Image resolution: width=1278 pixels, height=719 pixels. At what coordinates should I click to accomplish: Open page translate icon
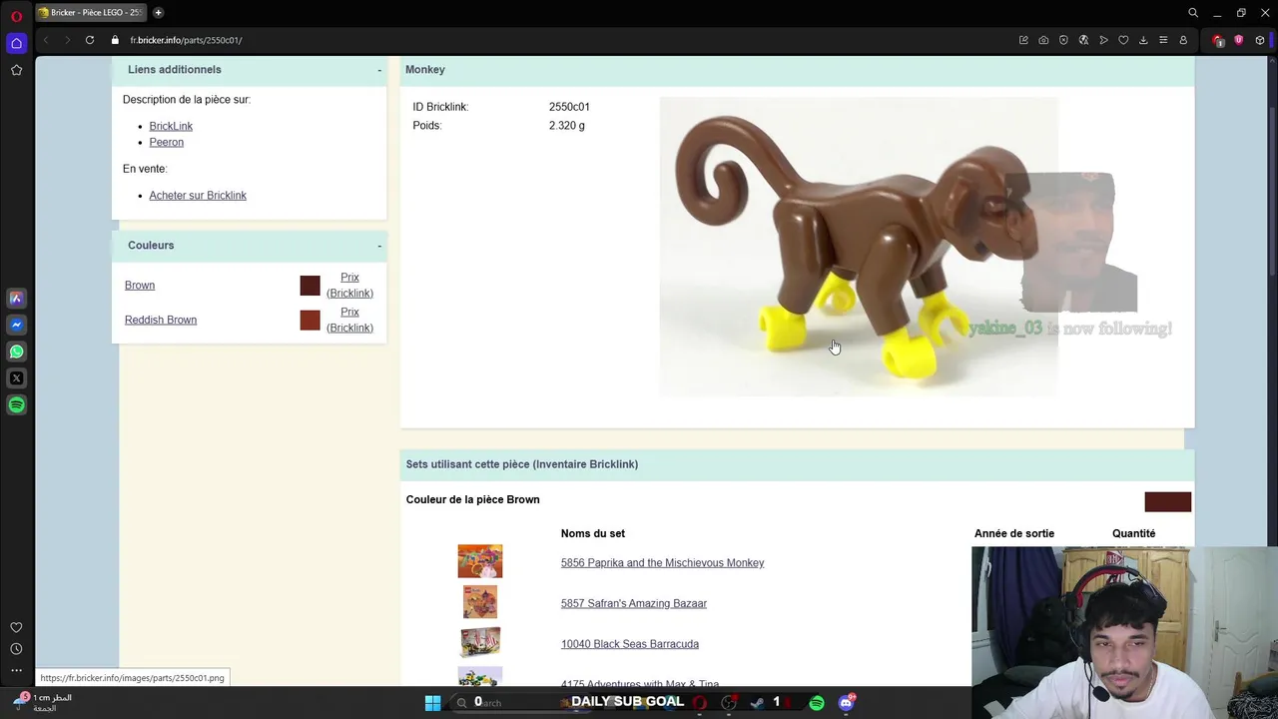coord(1083,40)
